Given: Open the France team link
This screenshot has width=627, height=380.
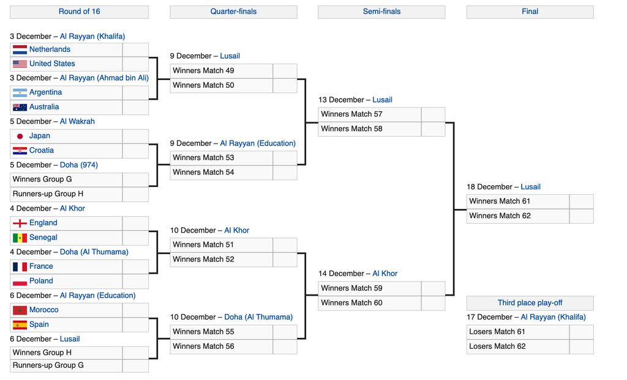Looking at the screenshot, I should (x=41, y=266).
